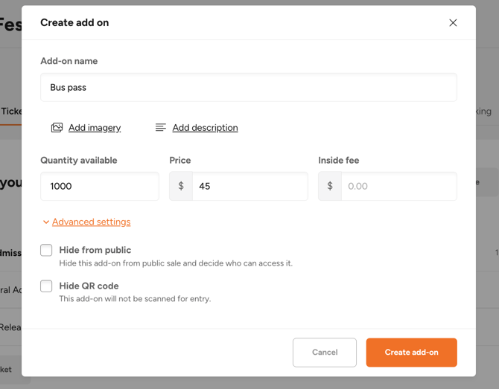Select the Tickets tab behind the dialog
The image size is (499, 389).
click(11, 112)
